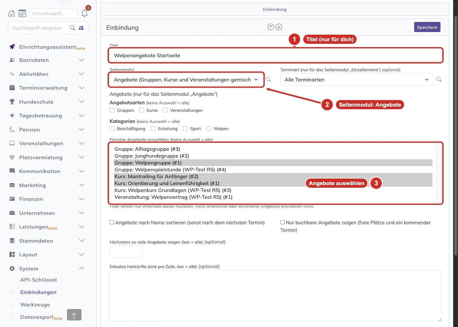The image size is (458, 327).
Task: Click the scroll-to-top arrow button
Action: (74, 315)
